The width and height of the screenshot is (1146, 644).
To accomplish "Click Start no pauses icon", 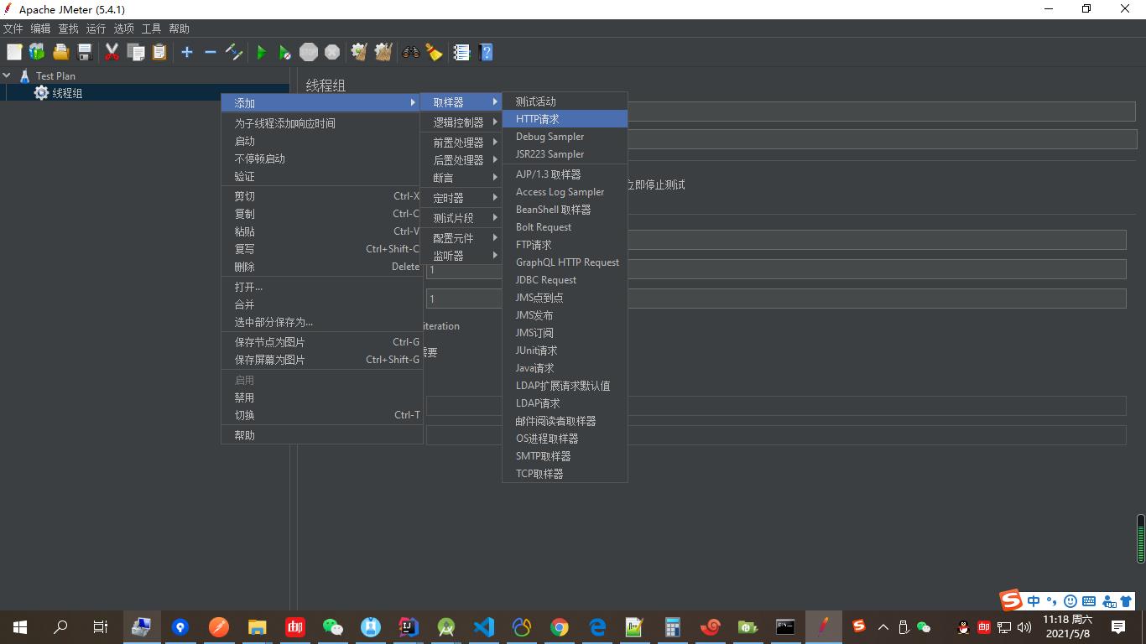I will (x=285, y=52).
